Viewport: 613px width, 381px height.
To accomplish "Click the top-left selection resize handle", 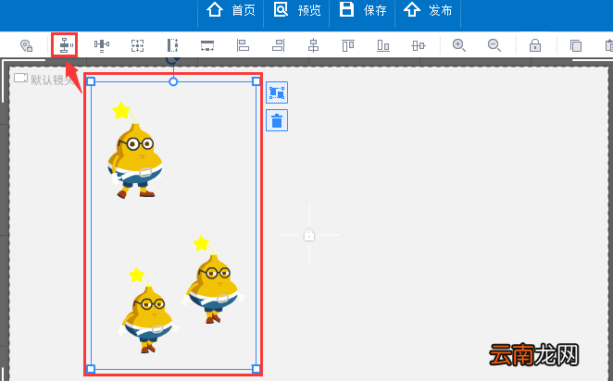I will pyautogui.click(x=91, y=81).
